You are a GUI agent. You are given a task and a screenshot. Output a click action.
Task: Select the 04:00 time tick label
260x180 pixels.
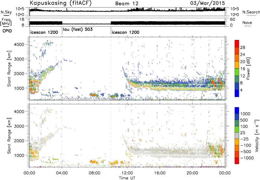pos(62,173)
